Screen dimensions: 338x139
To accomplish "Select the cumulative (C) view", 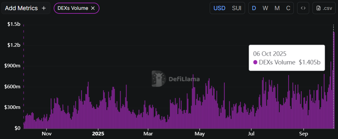I will point(288,8).
